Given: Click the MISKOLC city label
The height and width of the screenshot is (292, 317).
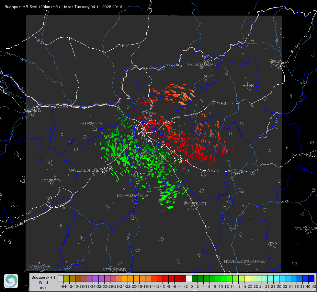Looking at the screenshot, I should coord(281,61).
